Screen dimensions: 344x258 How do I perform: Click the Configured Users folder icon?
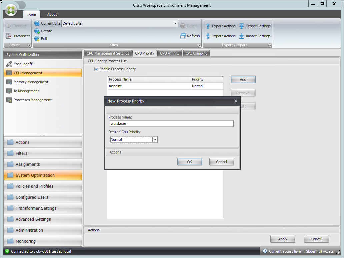pos(10,197)
